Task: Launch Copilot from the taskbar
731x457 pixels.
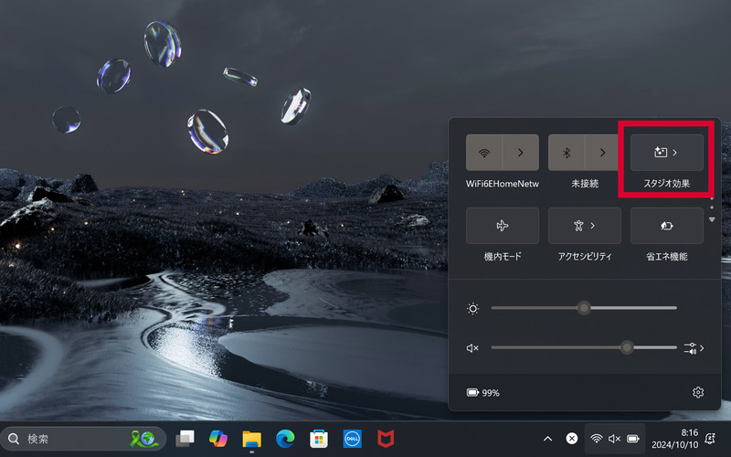Action: point(218,439)
